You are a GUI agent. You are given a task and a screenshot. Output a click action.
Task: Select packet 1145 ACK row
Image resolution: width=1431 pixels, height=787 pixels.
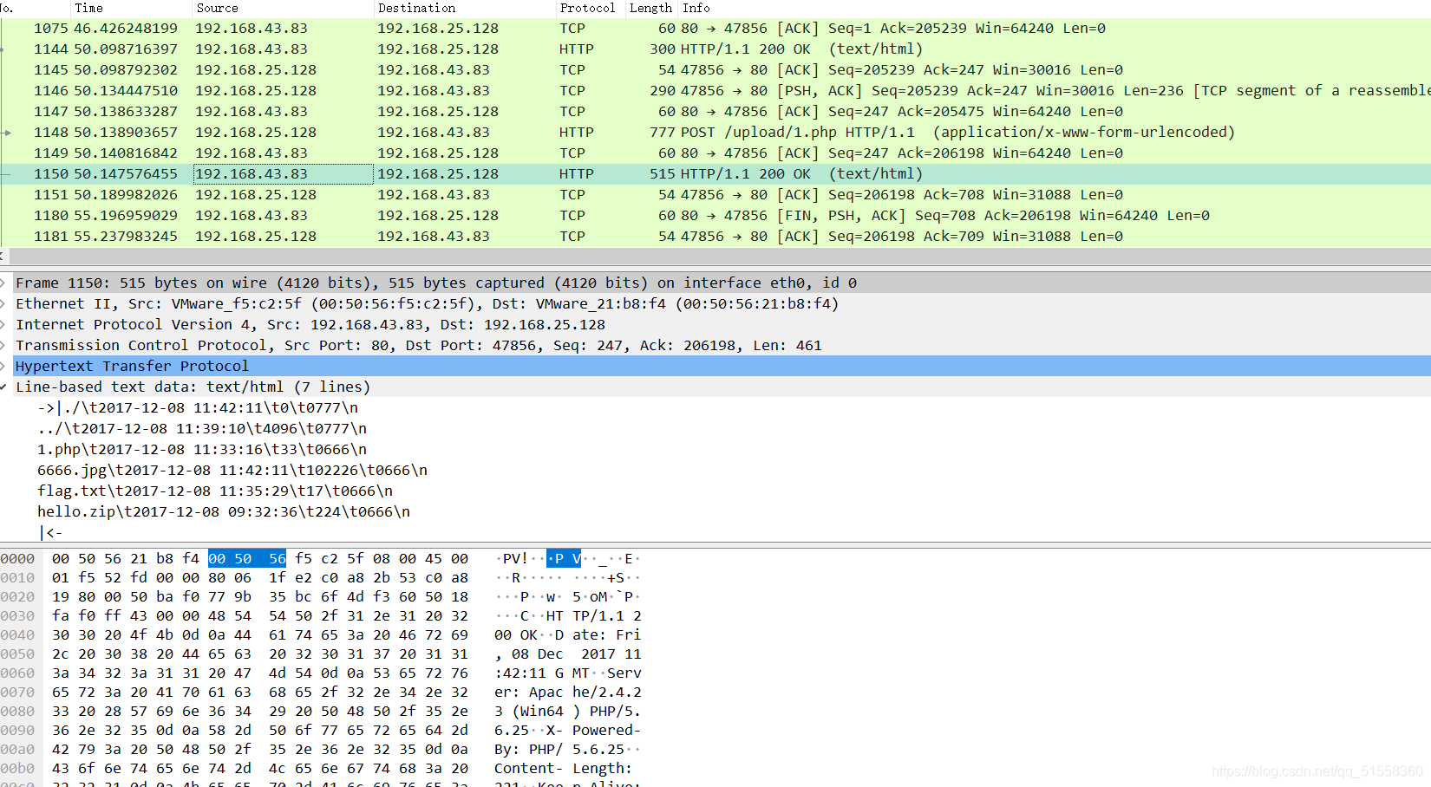(x=715, y=69)
